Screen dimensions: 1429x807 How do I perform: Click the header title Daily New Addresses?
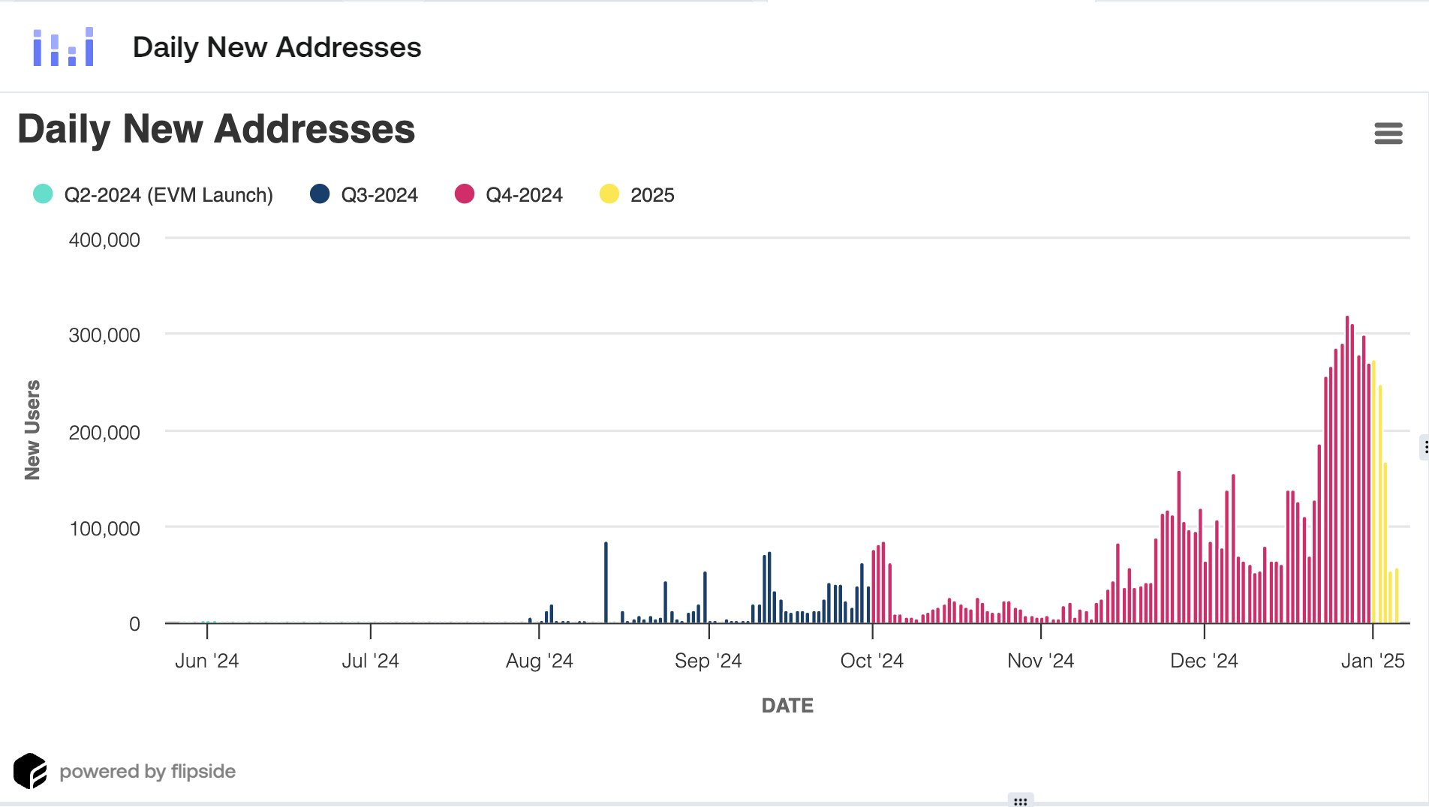(276, 47)
